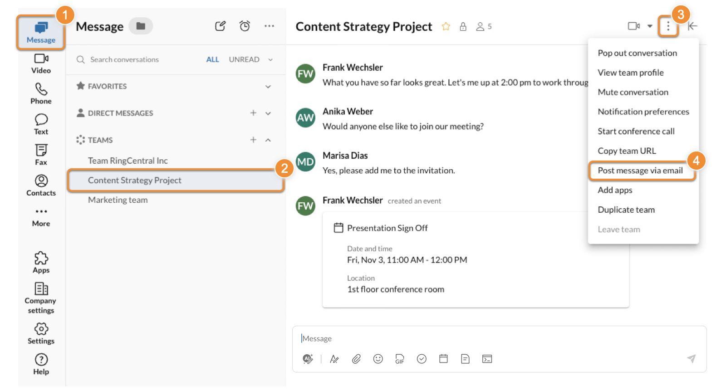Click the Fax sidebar icon

[41, 155]
